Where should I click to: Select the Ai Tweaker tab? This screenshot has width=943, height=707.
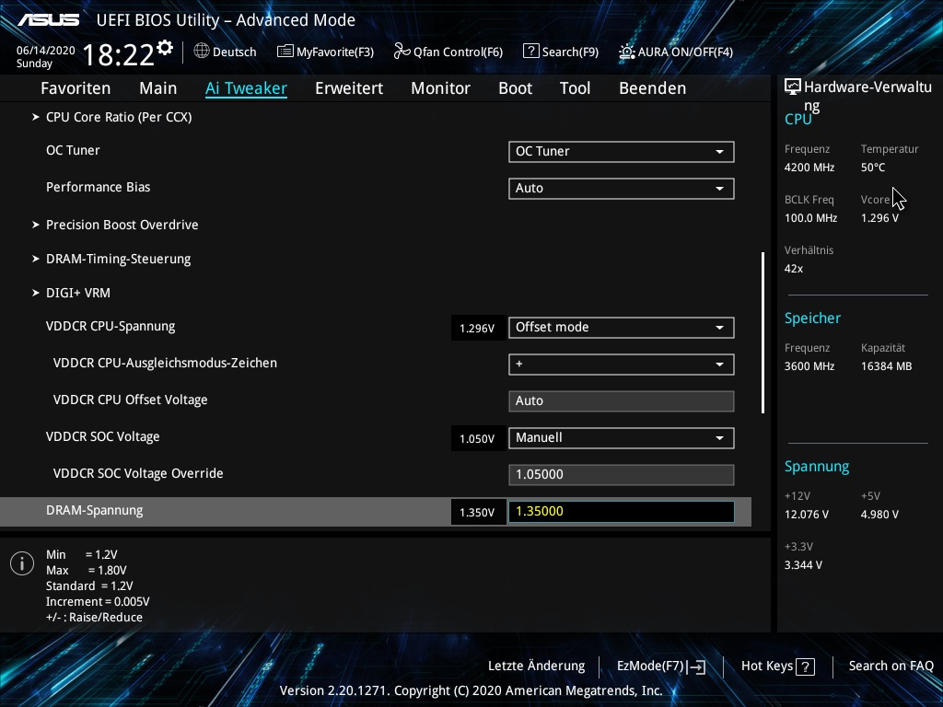tap(246, 88)
